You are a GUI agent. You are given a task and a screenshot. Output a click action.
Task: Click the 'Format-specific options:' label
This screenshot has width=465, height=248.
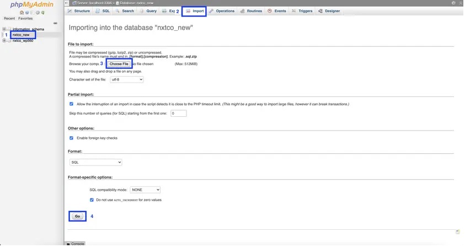[x=90, y=177]
